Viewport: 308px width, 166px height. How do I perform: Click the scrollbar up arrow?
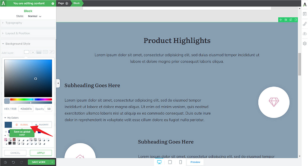(x=300, y=8)
